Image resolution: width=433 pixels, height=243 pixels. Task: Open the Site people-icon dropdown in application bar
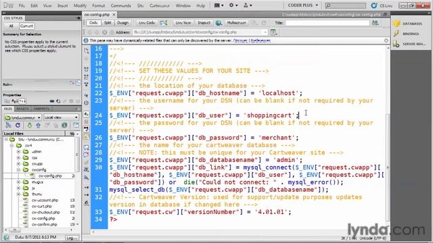pos(248,5)
